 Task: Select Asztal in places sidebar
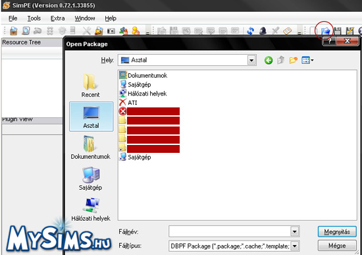click(91, 117)
